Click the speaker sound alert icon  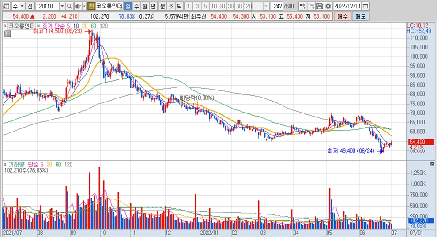(78, 6)
